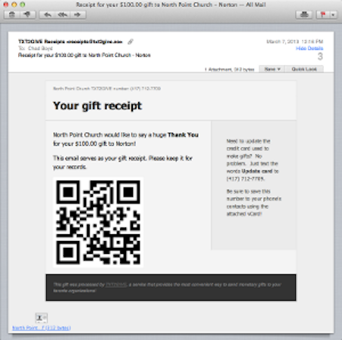The width and height of the screenshot is (342, 340).
Task: Select the 'Your gift receipt' heading
Action: 97,106
